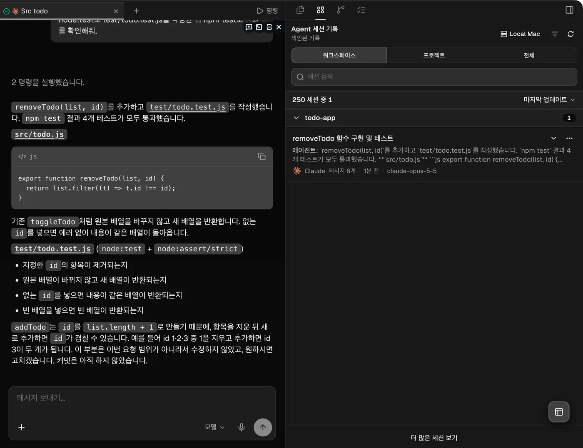Open the src/todo.js file link
Image resolution: width=583 pixels, height=448 pixels.
(x=39, y=134)
